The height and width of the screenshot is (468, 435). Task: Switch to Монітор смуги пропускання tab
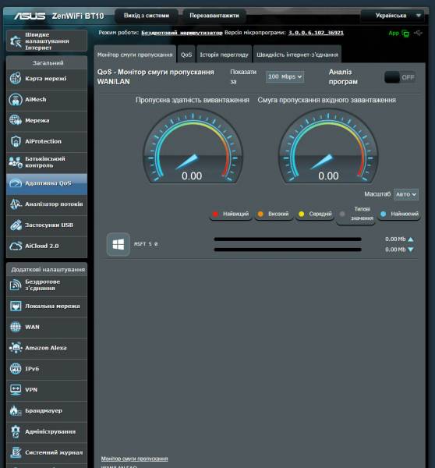click(x=135, y=55)
